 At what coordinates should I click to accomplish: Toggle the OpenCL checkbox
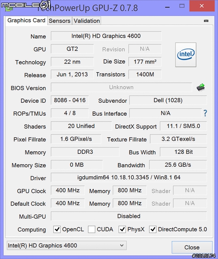click(57, 229)
